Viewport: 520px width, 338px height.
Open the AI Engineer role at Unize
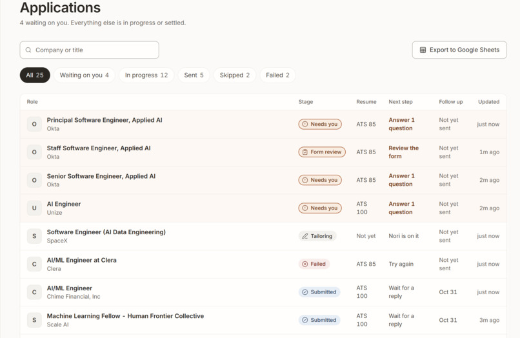[x=64, y=204]
